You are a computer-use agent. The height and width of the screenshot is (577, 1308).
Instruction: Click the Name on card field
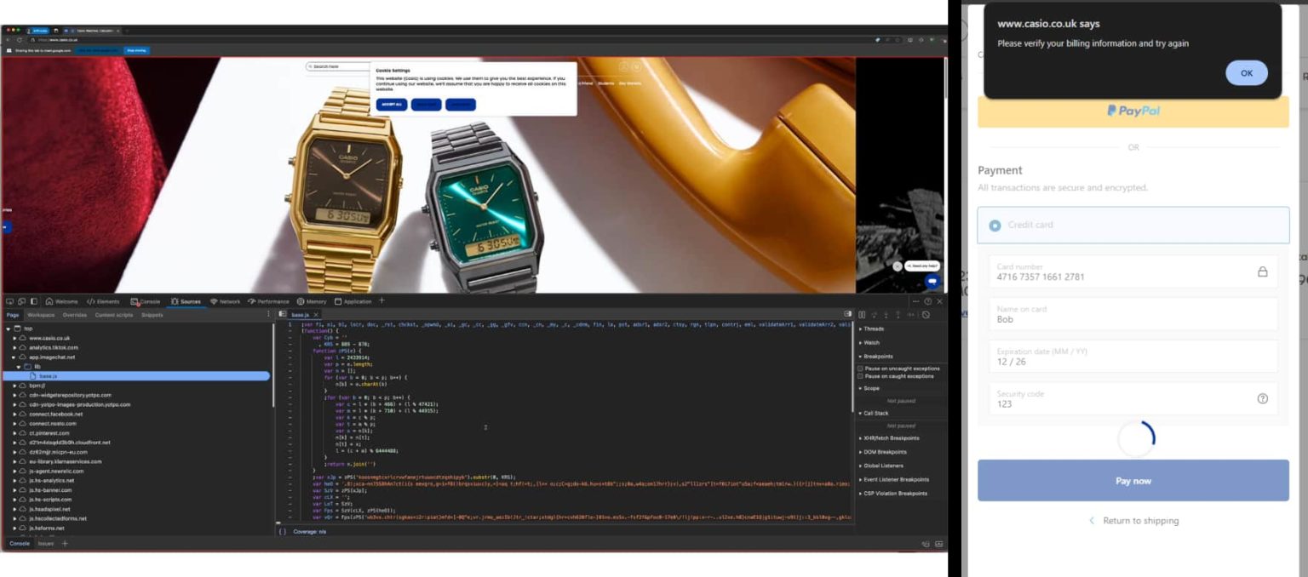1133,315
